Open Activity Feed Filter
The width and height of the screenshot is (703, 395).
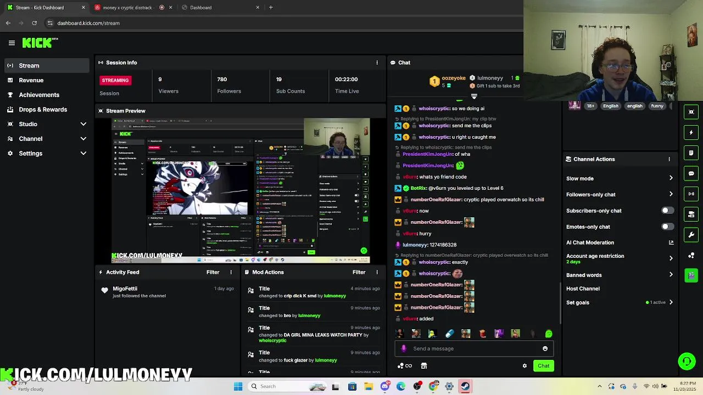tap(213, 272)
